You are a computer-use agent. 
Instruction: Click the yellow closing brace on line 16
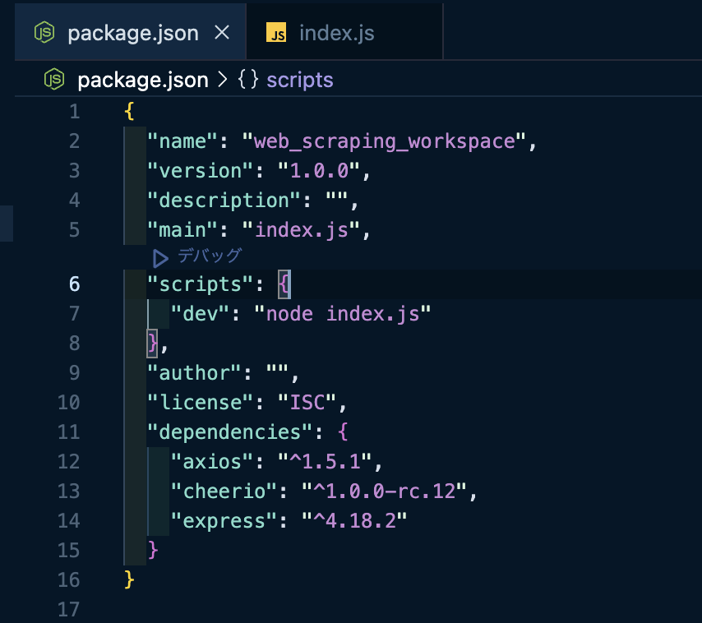129,579
